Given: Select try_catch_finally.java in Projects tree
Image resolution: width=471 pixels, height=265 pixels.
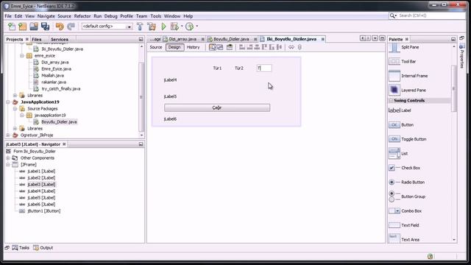Looking at the screenshot, I should (x=60, y=88).
